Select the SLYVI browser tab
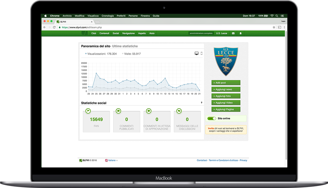Viewport: 328px width, 188px height. tap(74, 22)
